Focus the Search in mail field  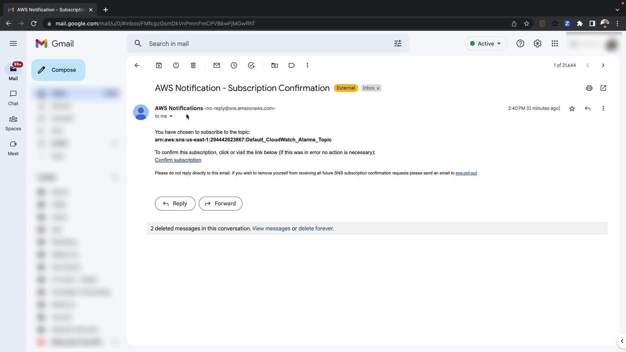(x=261, y=44)
